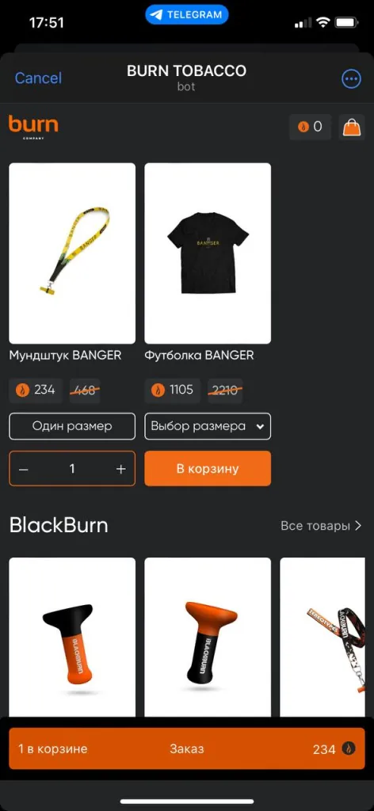Cancel and close the bot window
The height and width of the screenshot is (811, 374).
[x=38, y=78]
